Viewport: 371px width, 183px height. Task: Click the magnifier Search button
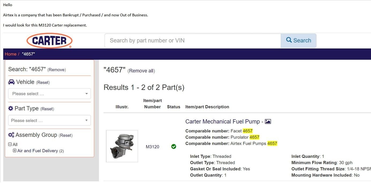(298, 41)
